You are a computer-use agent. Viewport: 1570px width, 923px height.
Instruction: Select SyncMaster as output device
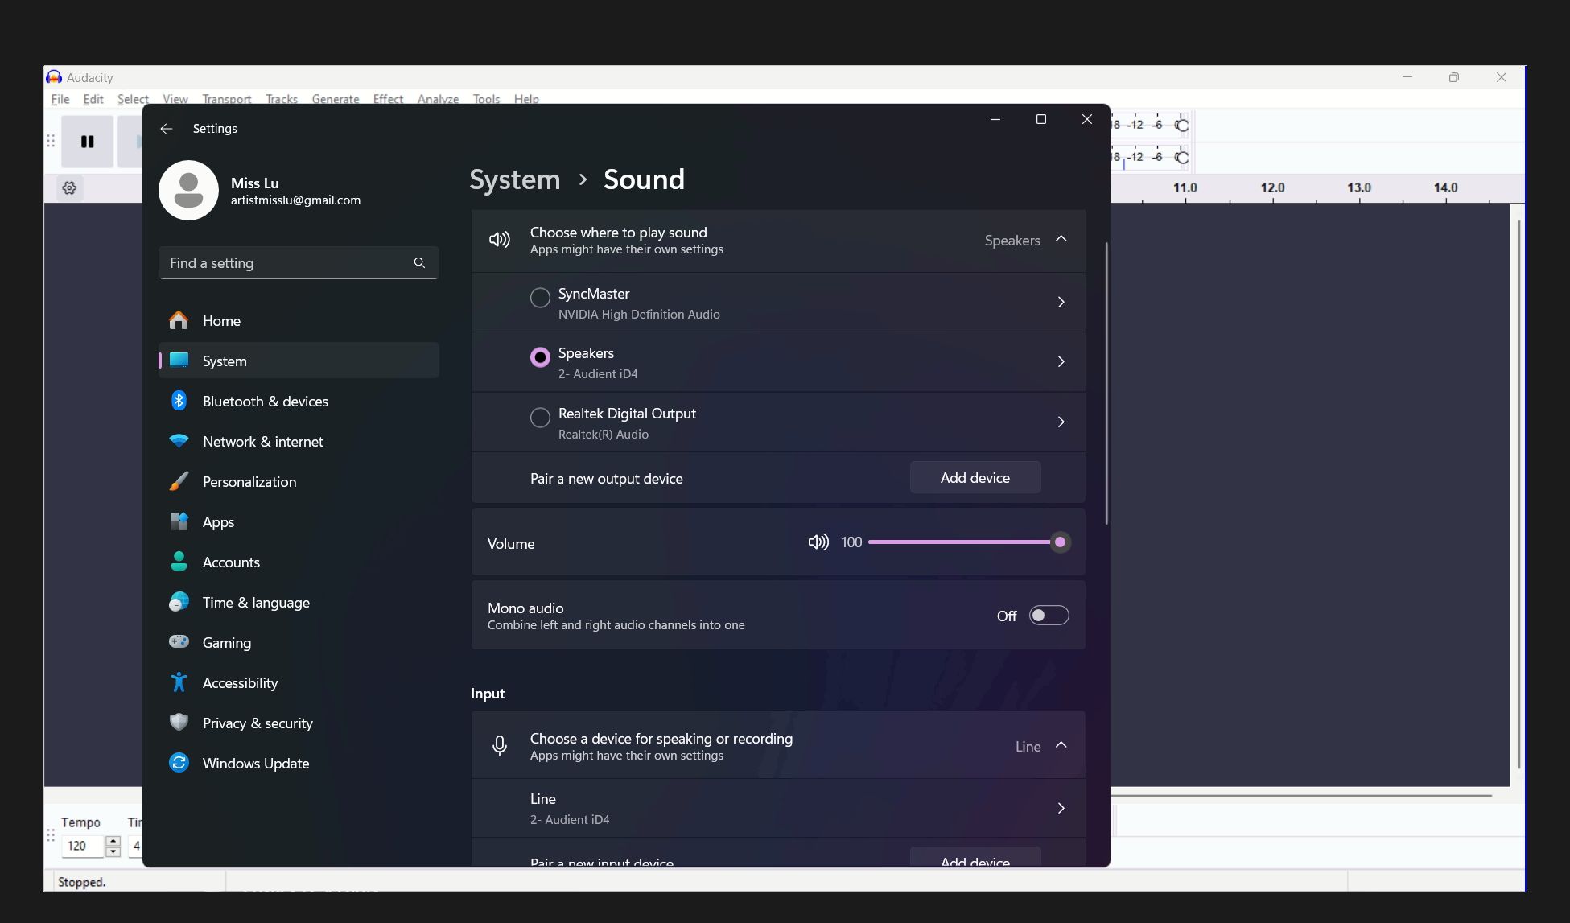(540, 298)
